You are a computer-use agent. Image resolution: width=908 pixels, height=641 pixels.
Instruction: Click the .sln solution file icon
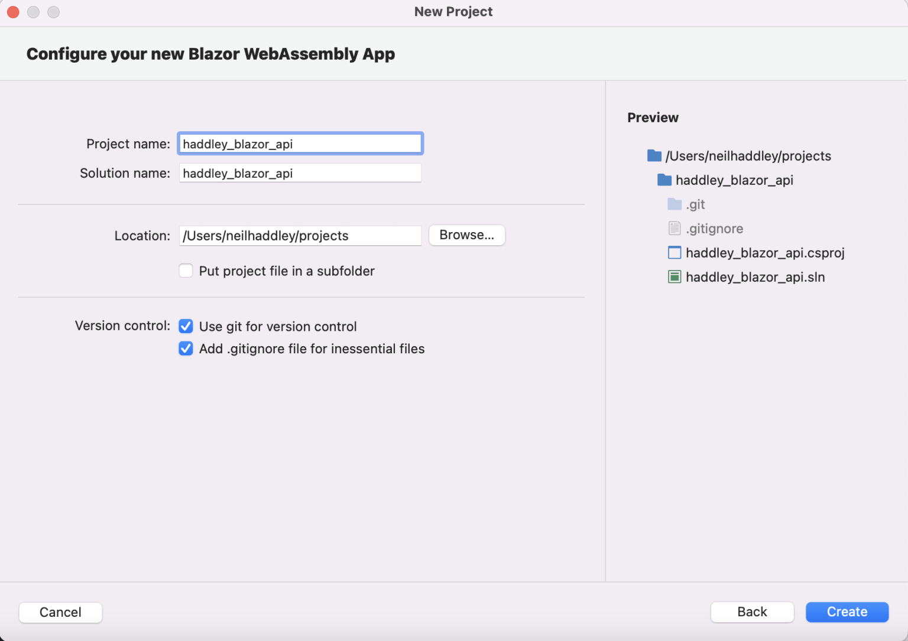click(674, 277)
